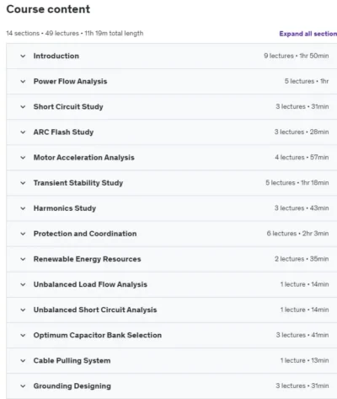Open the Renewable Energy Resources section title
The image size is (337, 399).
click(87, 259)
